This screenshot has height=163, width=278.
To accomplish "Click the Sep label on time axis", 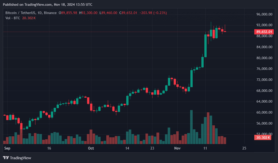I will pyautogui.click(x=7, y=148).
